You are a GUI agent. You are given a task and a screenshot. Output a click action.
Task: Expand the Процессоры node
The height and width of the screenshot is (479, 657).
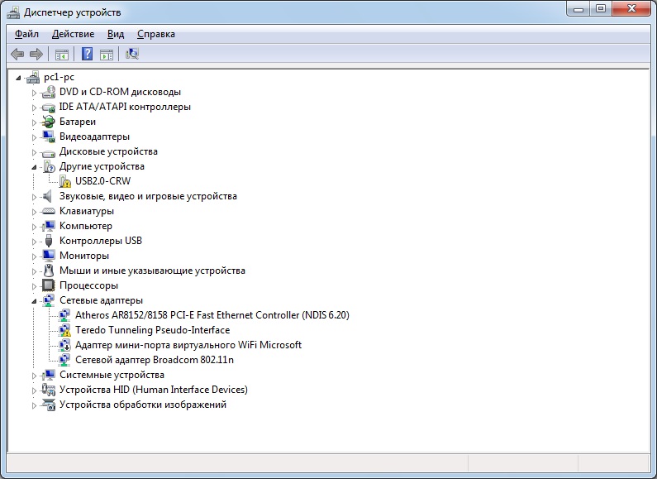(35, 286)
